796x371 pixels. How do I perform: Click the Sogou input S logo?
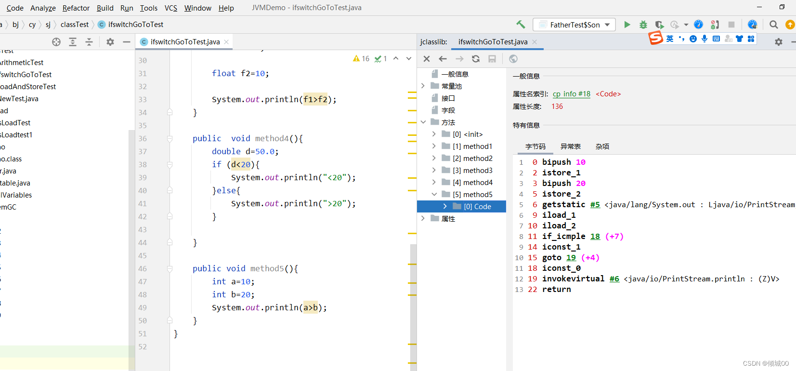coord(656,38)
